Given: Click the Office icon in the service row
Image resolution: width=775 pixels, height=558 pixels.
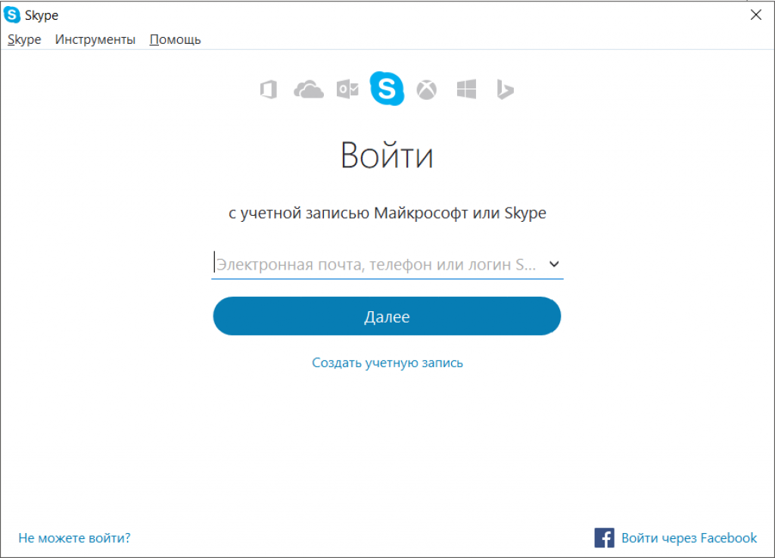Looking at the screenshot, I should [269, 90].
